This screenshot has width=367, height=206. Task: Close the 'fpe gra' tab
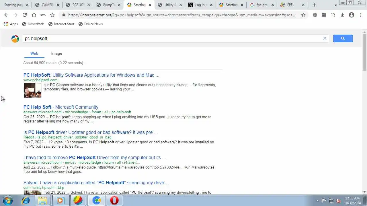(x=273, y=5)
